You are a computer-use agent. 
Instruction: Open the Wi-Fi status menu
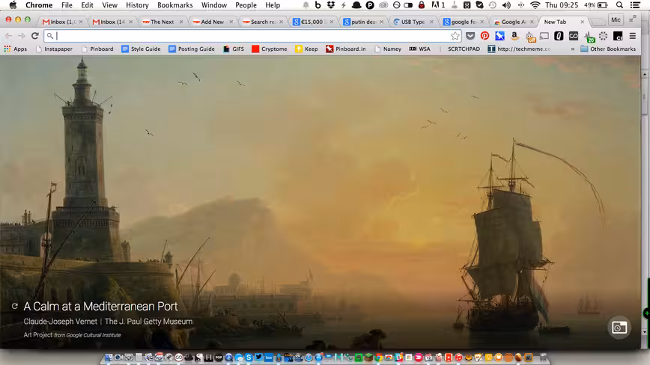pyautogui.click(x=535, y=5)
